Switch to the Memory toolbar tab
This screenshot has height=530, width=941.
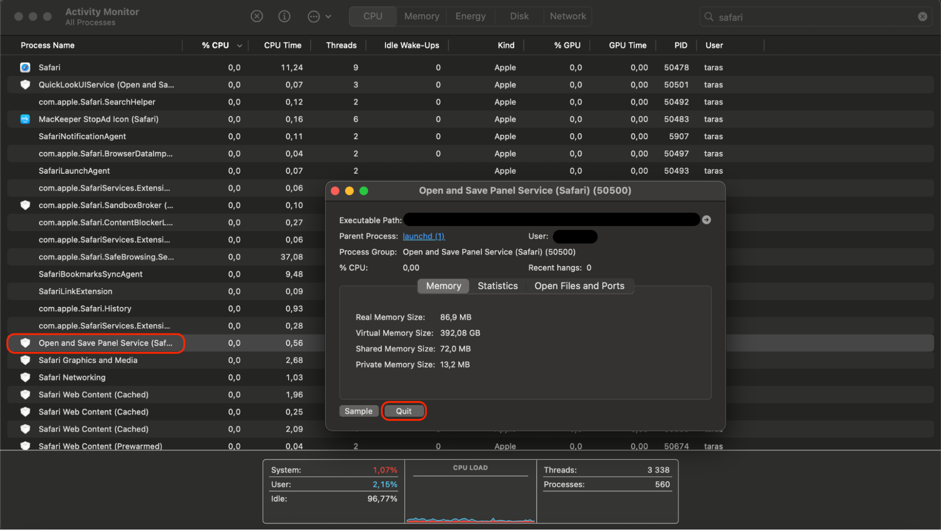click(421, 16)
